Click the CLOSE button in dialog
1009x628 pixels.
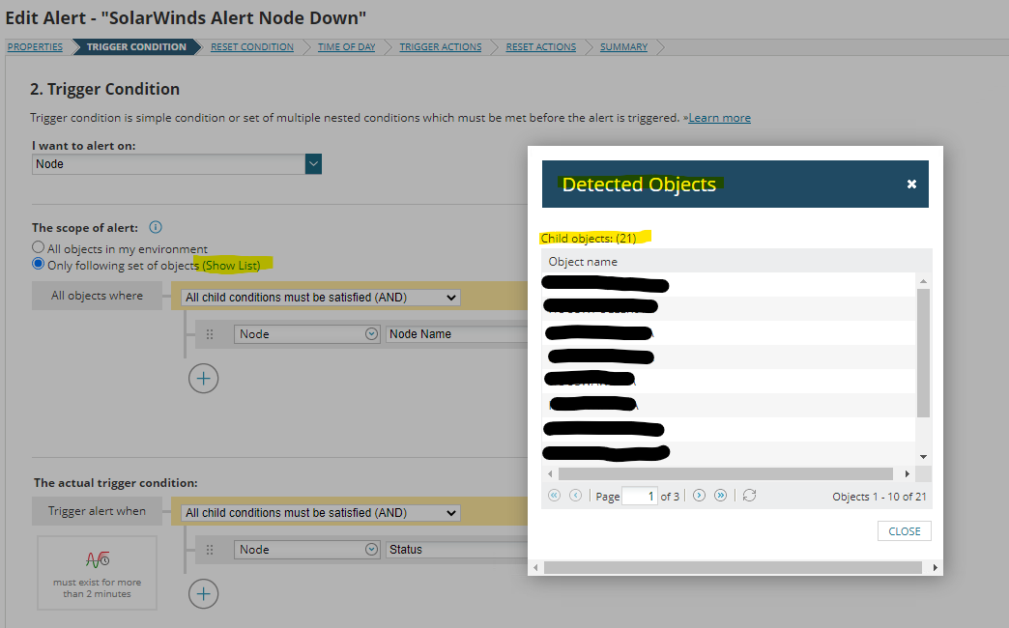904,530
